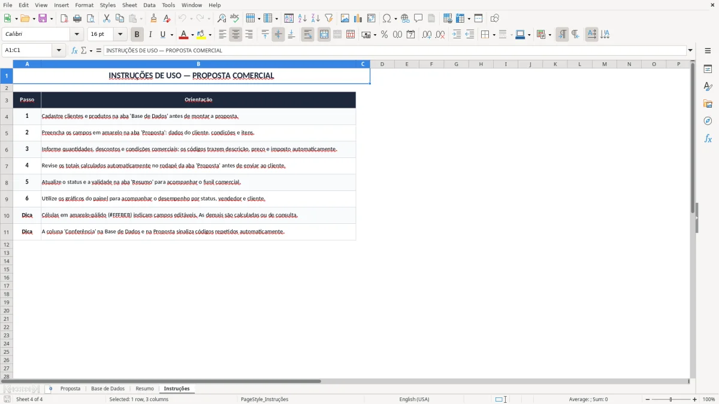Open Borders dropdown arrow
This screenshot has width=719, height=404.
(x=494, y=35)
